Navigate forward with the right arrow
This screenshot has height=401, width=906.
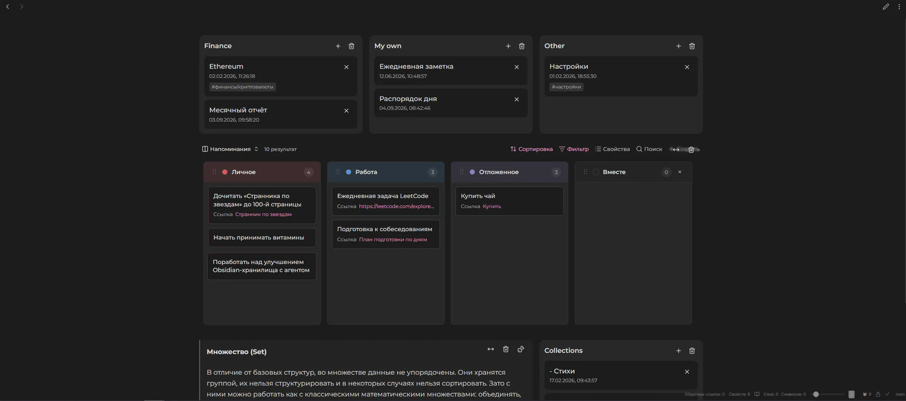(x=21, y=7)
